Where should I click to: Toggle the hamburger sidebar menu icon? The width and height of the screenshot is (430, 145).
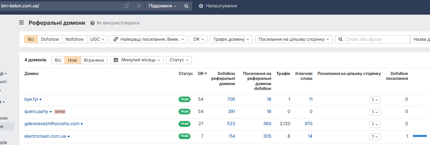22,23
